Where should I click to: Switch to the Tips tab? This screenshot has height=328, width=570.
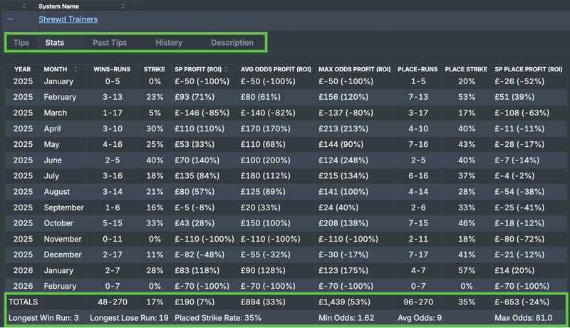(x=21, y=43)
